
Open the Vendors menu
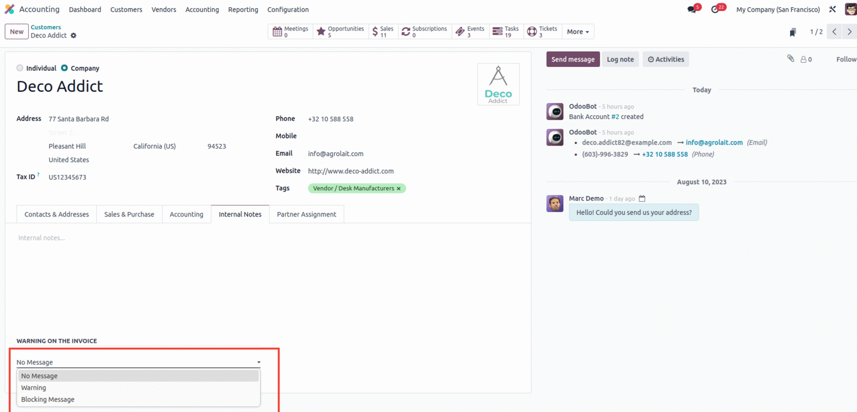[164, 9]
